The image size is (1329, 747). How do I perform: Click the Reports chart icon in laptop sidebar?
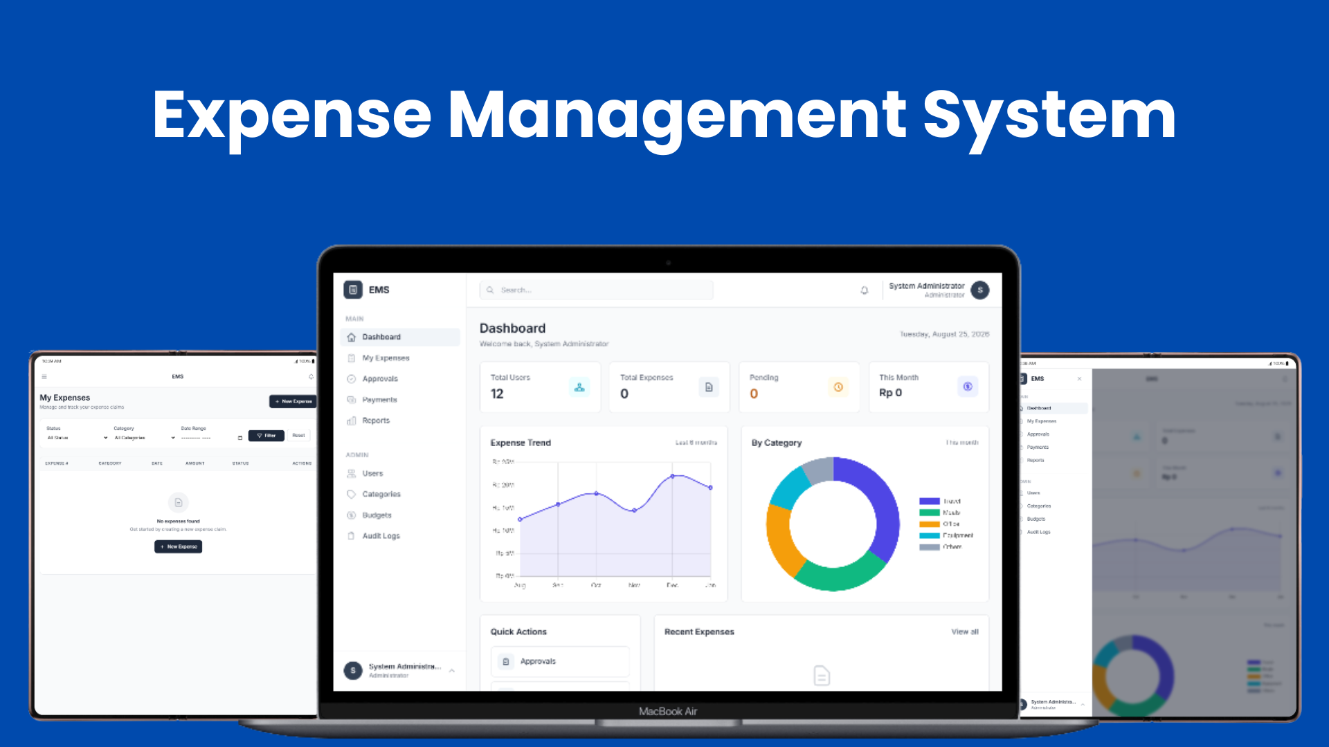351,421
